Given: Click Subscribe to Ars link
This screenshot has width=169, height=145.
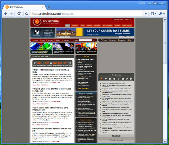Looking at the screenshot, I should click(118, 19).
